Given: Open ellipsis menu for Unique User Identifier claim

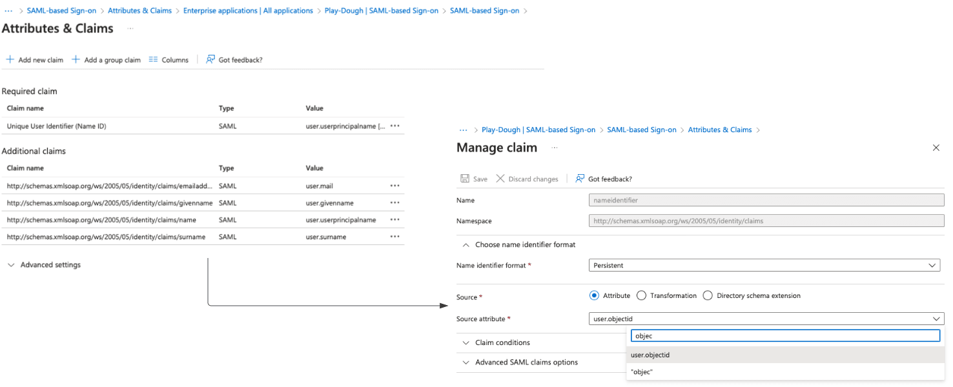Looking at the screenshot, I should point(395,126).
